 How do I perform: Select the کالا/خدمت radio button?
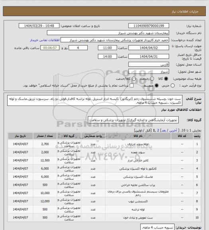(x=134, y=79)
